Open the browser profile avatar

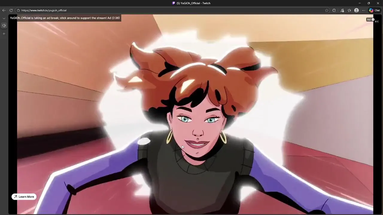[356, 10]
